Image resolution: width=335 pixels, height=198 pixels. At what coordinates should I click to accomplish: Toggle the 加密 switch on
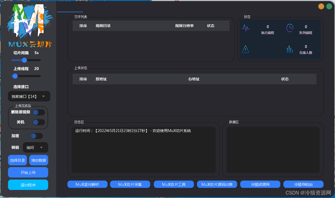[x=37, y=136]
